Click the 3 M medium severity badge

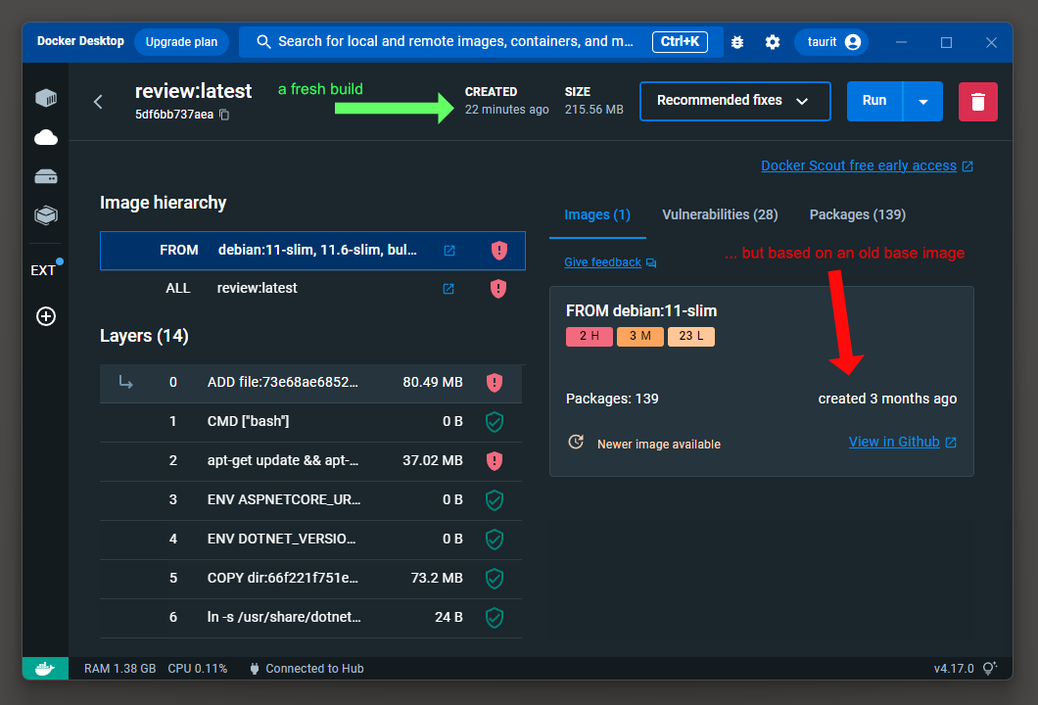640,336
